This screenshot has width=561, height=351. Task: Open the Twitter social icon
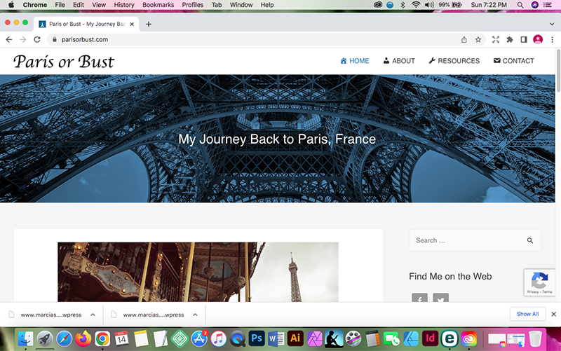click(x=440, y=300)
